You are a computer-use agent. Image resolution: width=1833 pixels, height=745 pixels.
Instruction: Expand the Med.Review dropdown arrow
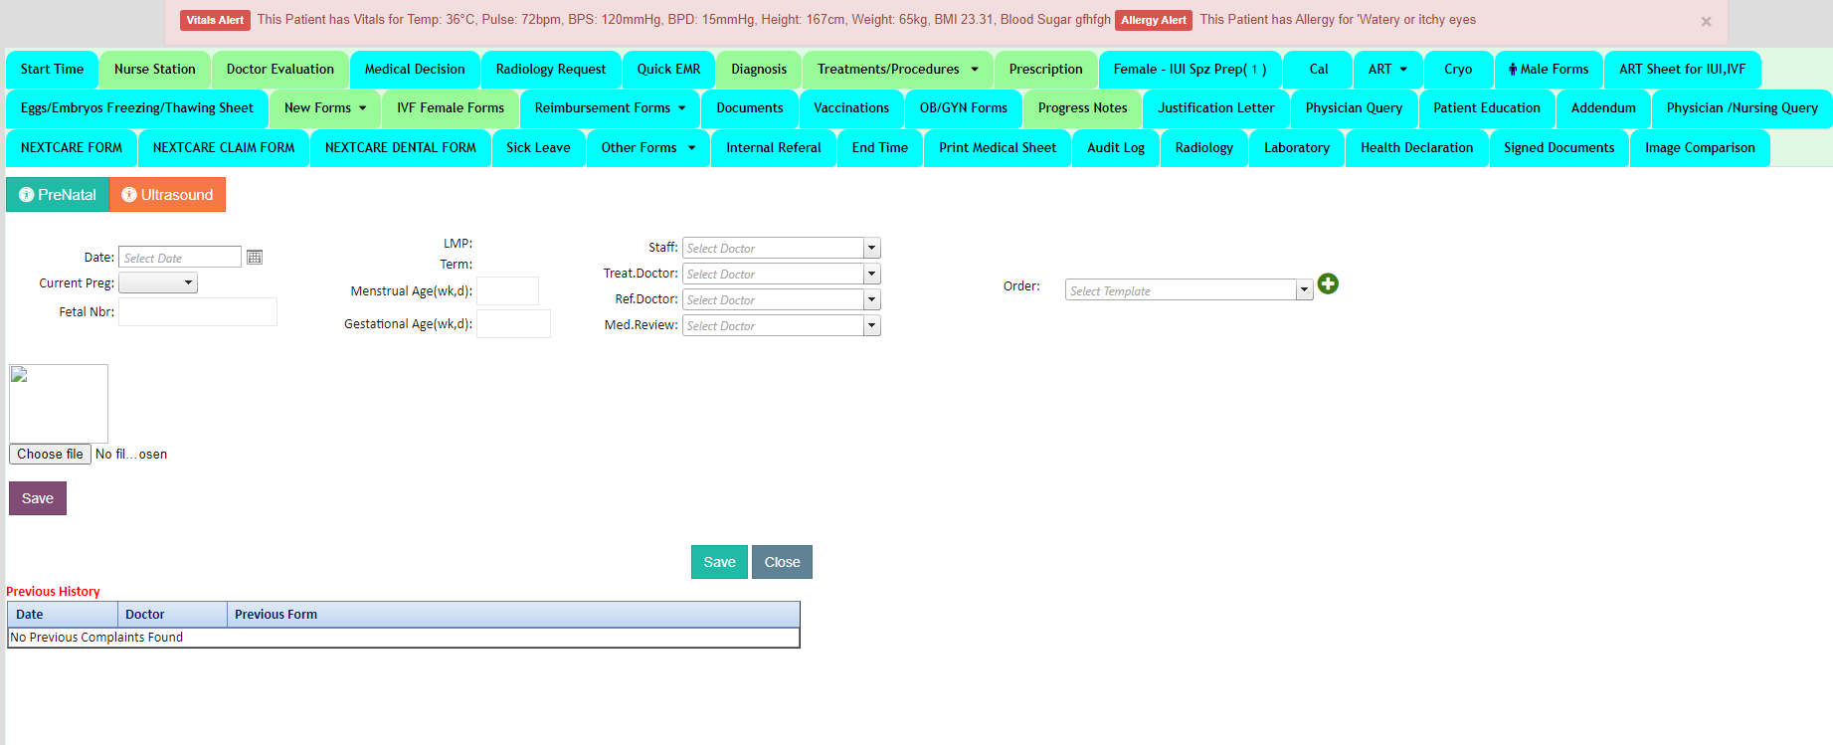click(x=872, y=326)
